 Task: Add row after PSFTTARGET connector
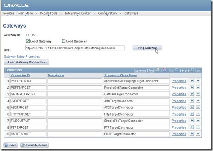pyautogui.click(x=192, y=88)
